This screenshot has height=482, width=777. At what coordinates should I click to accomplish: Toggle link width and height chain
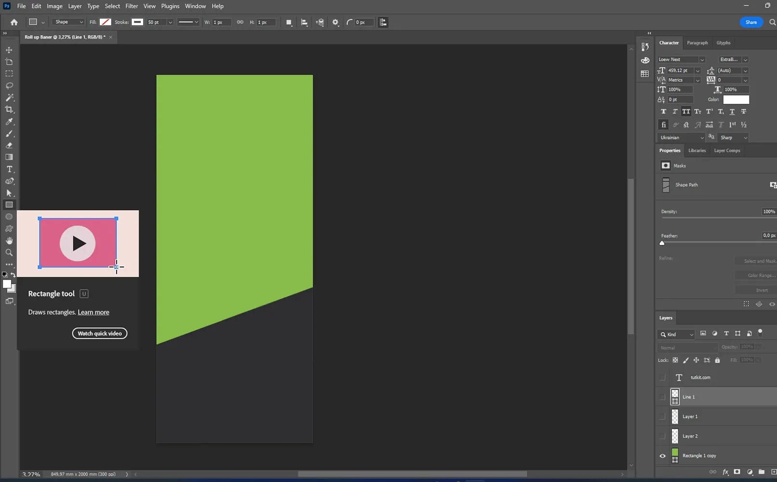pos(240,22)
